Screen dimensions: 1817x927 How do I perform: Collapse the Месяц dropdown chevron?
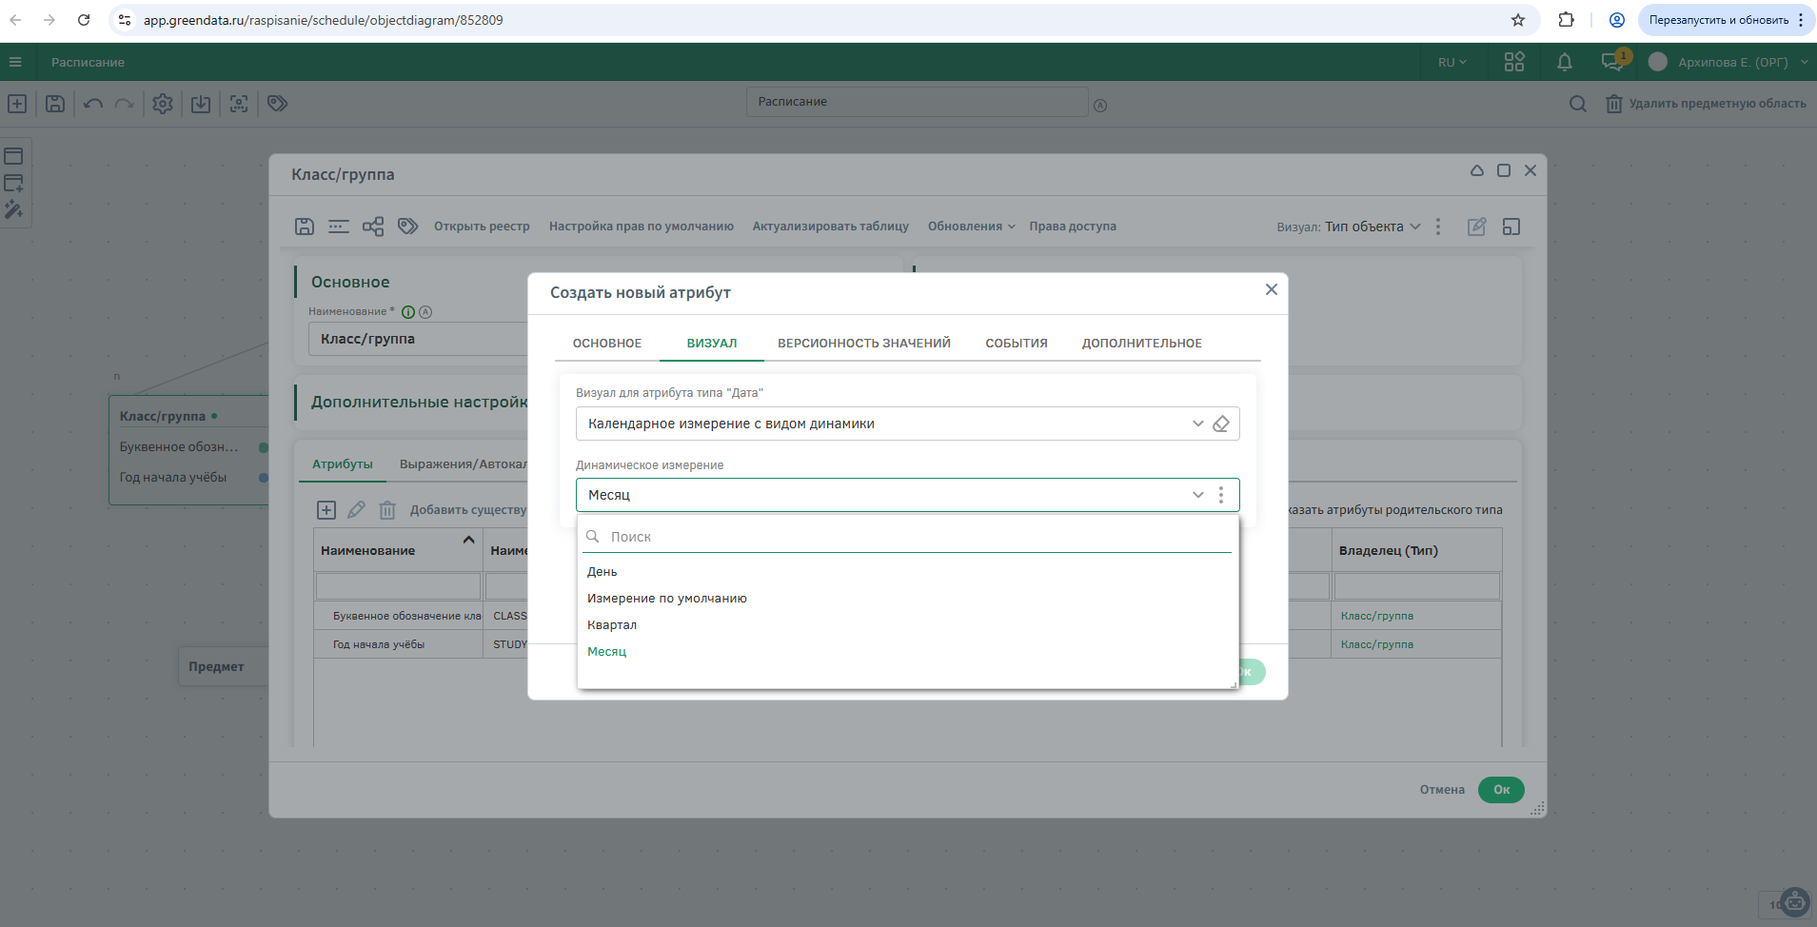point(1197,495)
